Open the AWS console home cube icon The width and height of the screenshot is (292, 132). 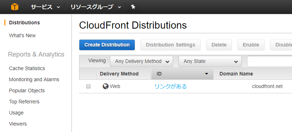point(15,7)
